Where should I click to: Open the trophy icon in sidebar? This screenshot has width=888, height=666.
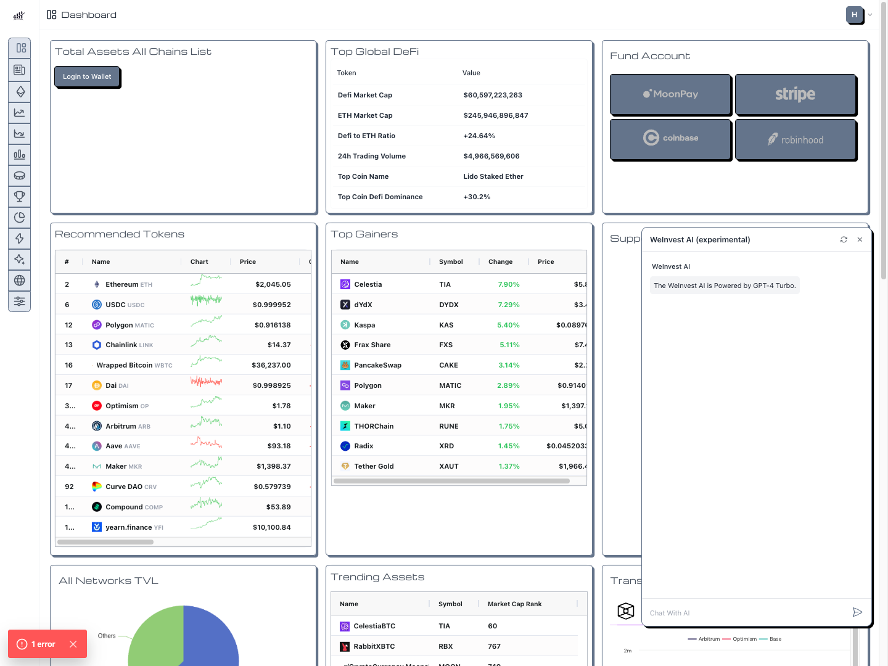(20, 196)
